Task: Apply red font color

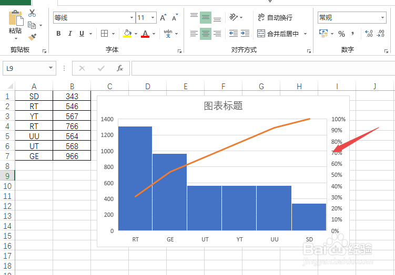Action: [145, 34]
